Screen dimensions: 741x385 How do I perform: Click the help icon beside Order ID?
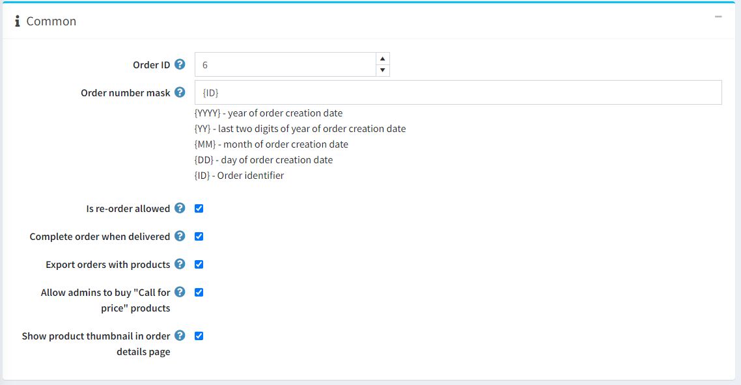coord(180,64)
